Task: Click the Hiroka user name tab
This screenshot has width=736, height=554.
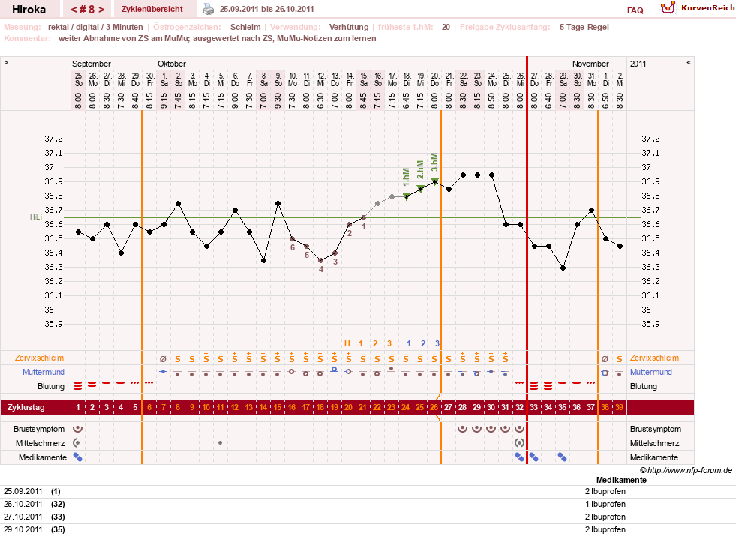Action: [x=29, y=10]
